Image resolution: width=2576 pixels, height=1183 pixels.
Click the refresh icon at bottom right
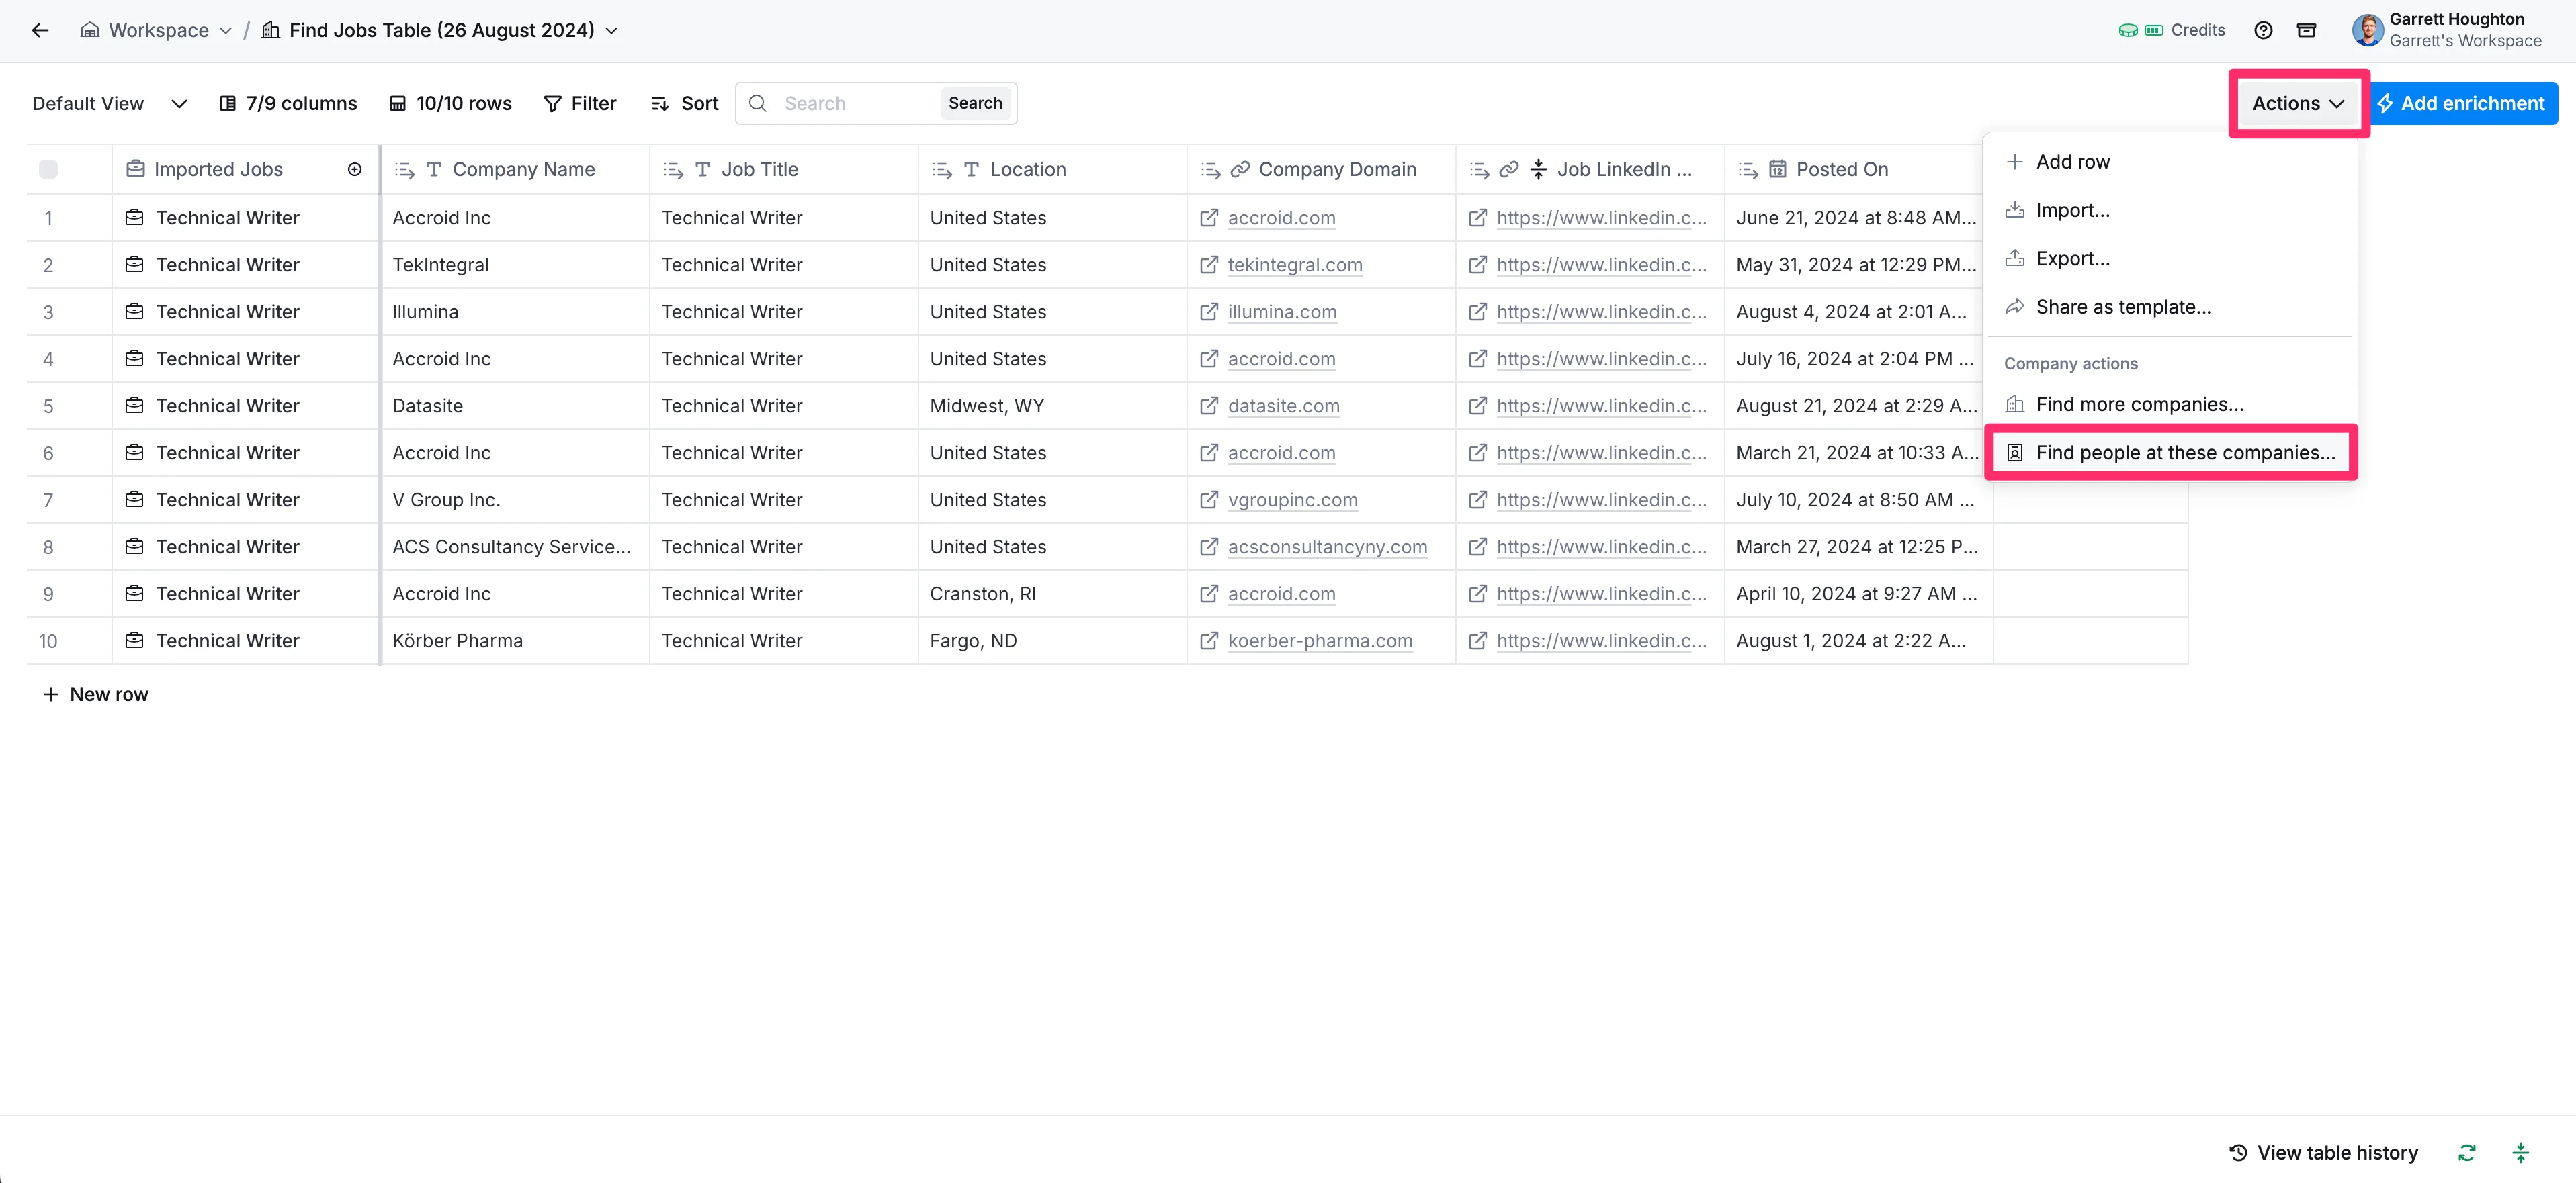tap(2467, 1152)
